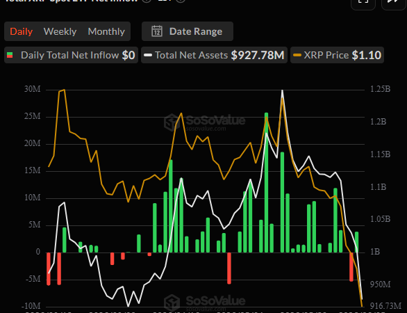
Task: Toggle Total Net Assets line legend
Action: 214,55
